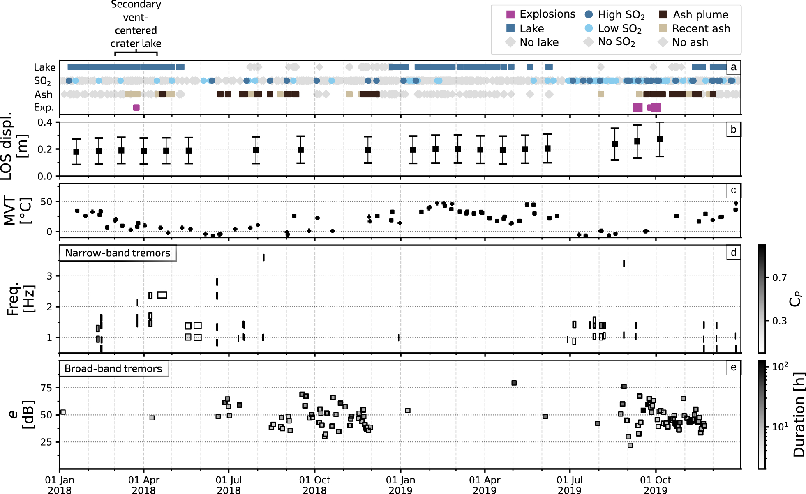Click the narrow-band tremor tick above 3.5 Hz in Aug 2018
The width and height of the screenshot is (806, 494).
pos(264,257)
